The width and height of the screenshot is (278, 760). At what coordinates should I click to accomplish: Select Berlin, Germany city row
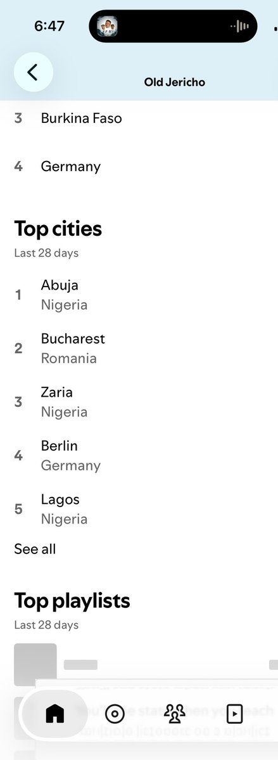[139, 456]
